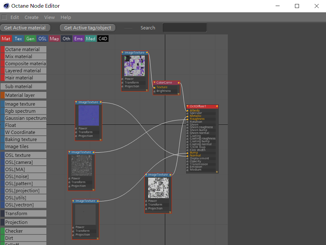Click output port of ColorCorre node
This screenshot has width=326, height=245.
(x=179, y=83)
